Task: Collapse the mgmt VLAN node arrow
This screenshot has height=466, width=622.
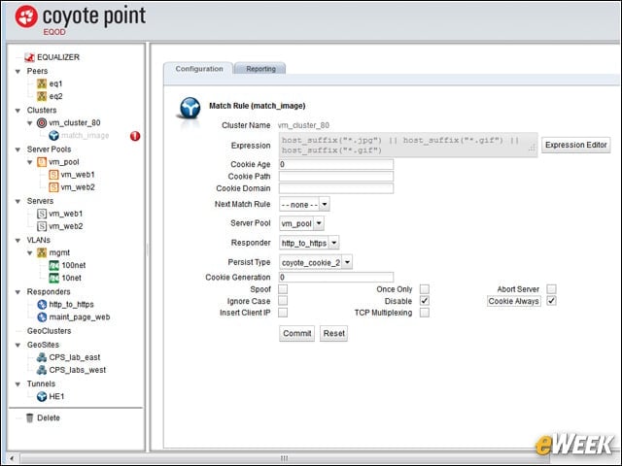Action: (x=30, y=253)
